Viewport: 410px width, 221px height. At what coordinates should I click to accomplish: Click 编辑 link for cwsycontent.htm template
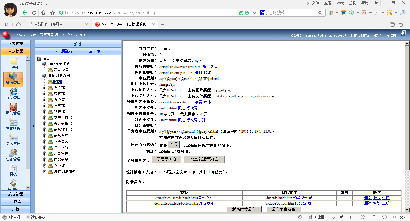pos(205,67)
